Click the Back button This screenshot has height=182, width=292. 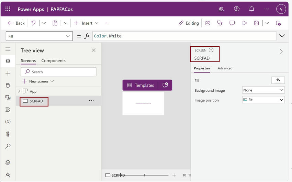pyautogui.click(x=16, y=23)
